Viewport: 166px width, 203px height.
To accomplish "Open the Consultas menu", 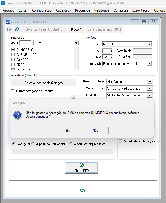I will 121,10.
